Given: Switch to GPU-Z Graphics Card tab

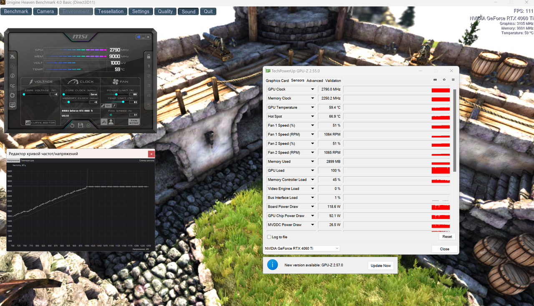Looking at the screenshot, I should point(277,80).
